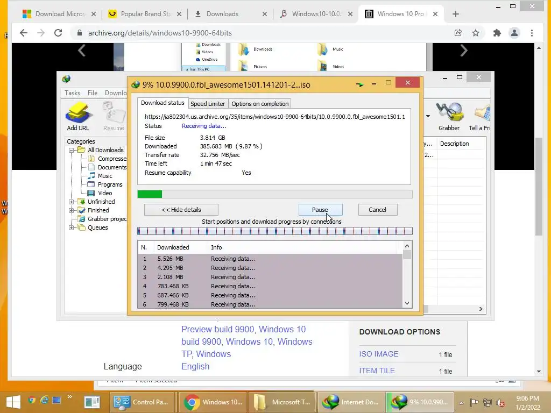Image resolution: width=551 pixels, height=413 pixels.
Task: Open the Tasks menu in IDM
Action: coord(73,92)
